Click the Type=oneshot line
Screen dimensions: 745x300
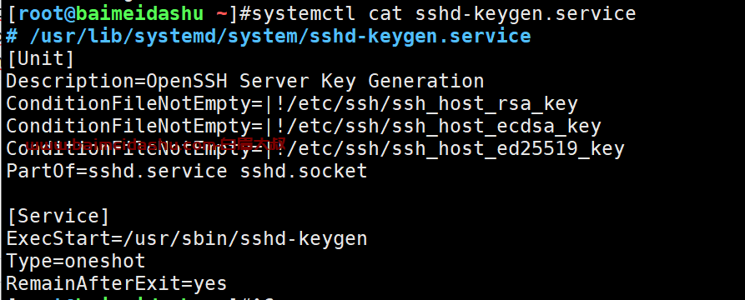76,261
